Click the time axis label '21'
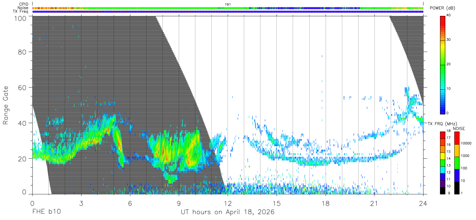This screenshot has width=476, height=220. coord(374,203)
